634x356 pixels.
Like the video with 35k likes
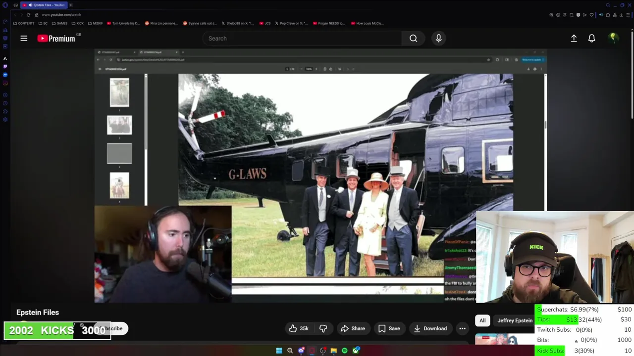tap(299, 328)
